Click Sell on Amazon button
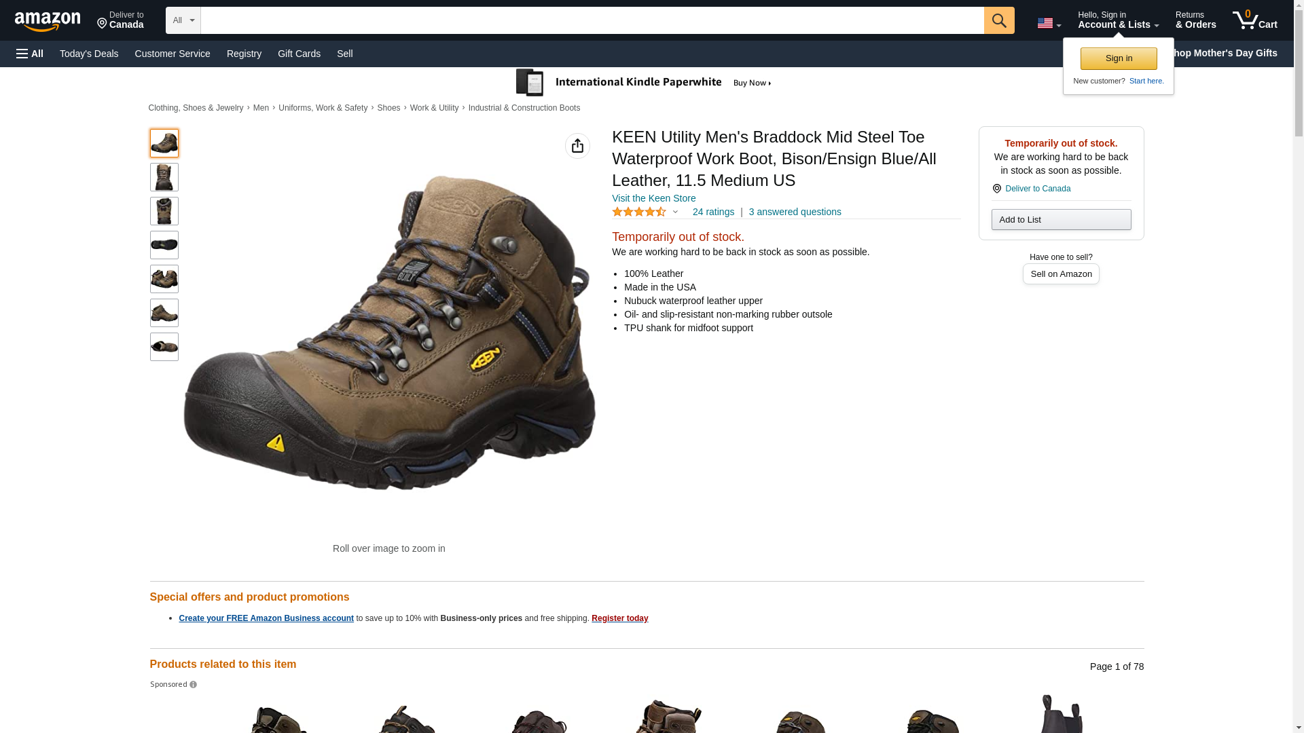The image size is (1304, 733). point(1061,274)
